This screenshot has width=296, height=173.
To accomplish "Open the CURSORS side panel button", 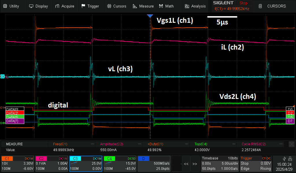I will [x=273, y=6].
